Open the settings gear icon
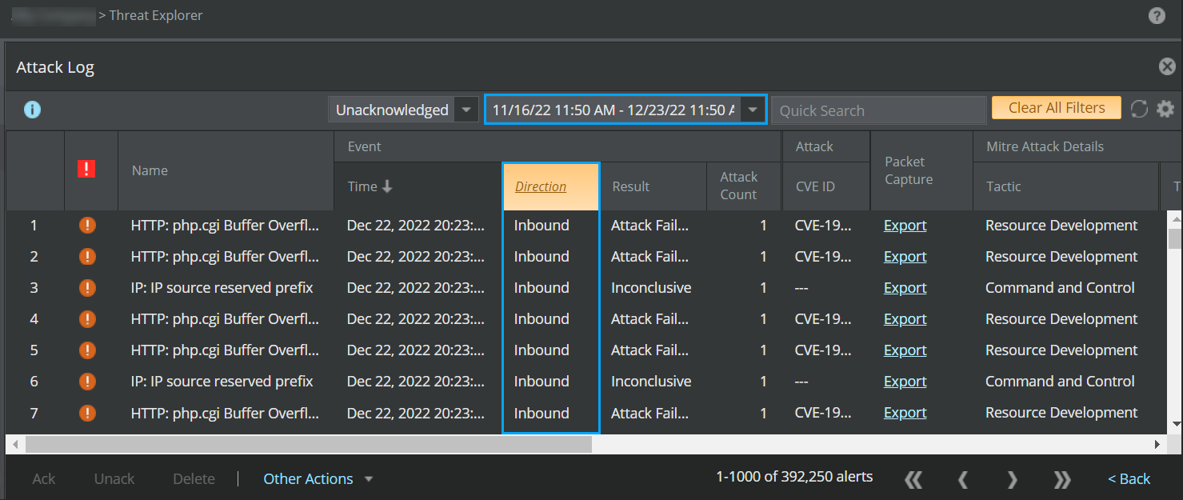This screenshot has height=500, width=1183. click(1165, 109)
